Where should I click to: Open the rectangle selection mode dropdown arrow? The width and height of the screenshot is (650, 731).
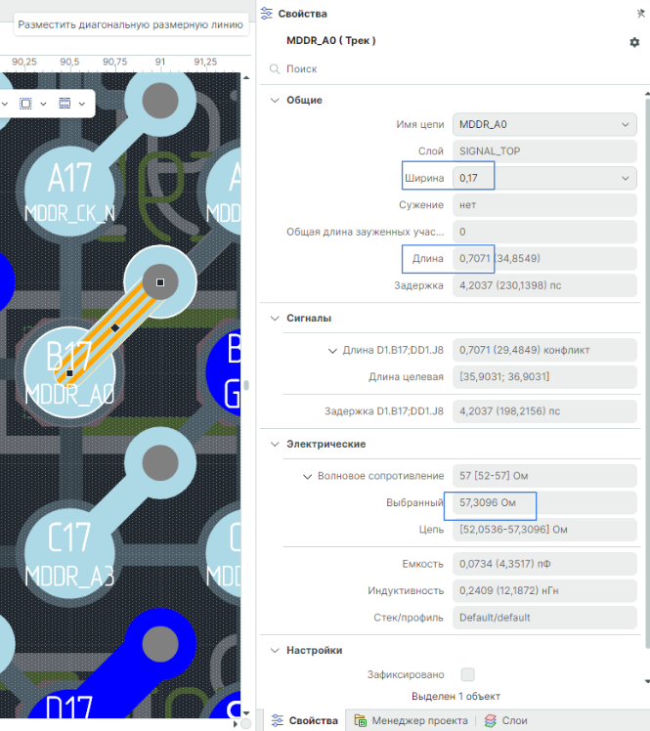point(43,104)
